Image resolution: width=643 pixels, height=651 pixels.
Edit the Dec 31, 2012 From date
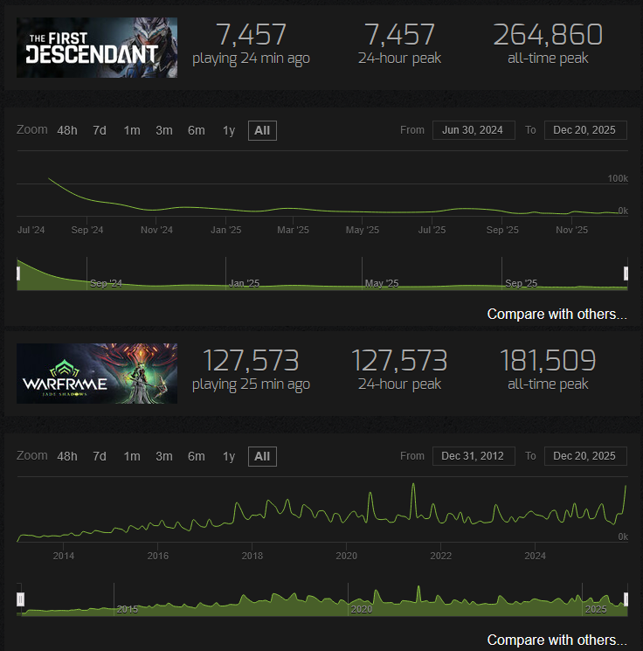[474, 456]
